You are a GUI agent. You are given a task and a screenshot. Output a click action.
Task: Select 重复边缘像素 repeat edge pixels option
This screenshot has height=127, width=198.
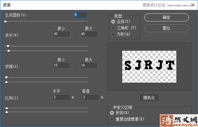pos(112,119)
